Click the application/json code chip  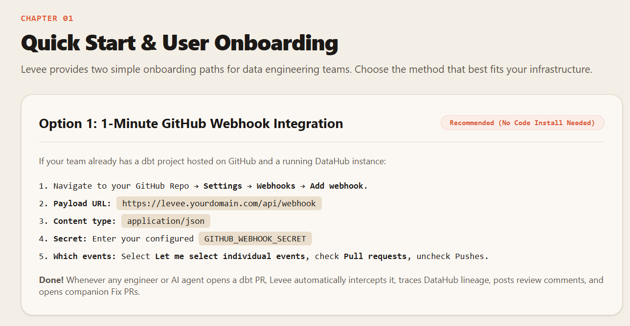click(166, 221)
